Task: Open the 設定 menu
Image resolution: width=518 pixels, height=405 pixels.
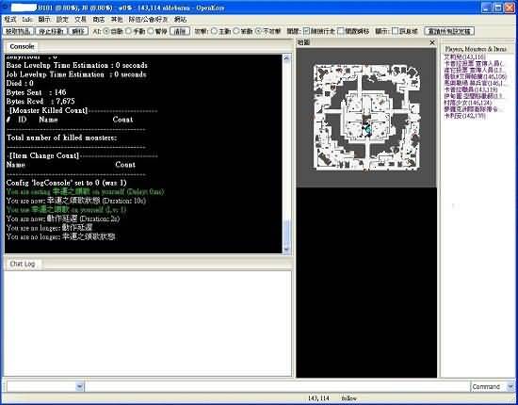Action: pyautogui.click(x=62, y=20)
